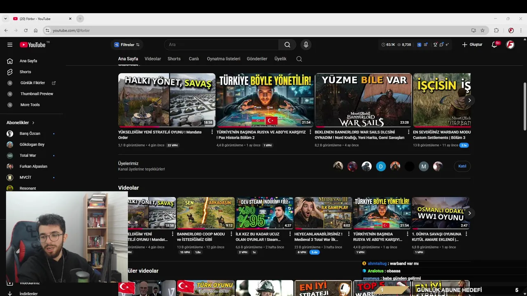
Task: Open Gökdogan Bey subscription channel
Action: (x=32, y=144)
